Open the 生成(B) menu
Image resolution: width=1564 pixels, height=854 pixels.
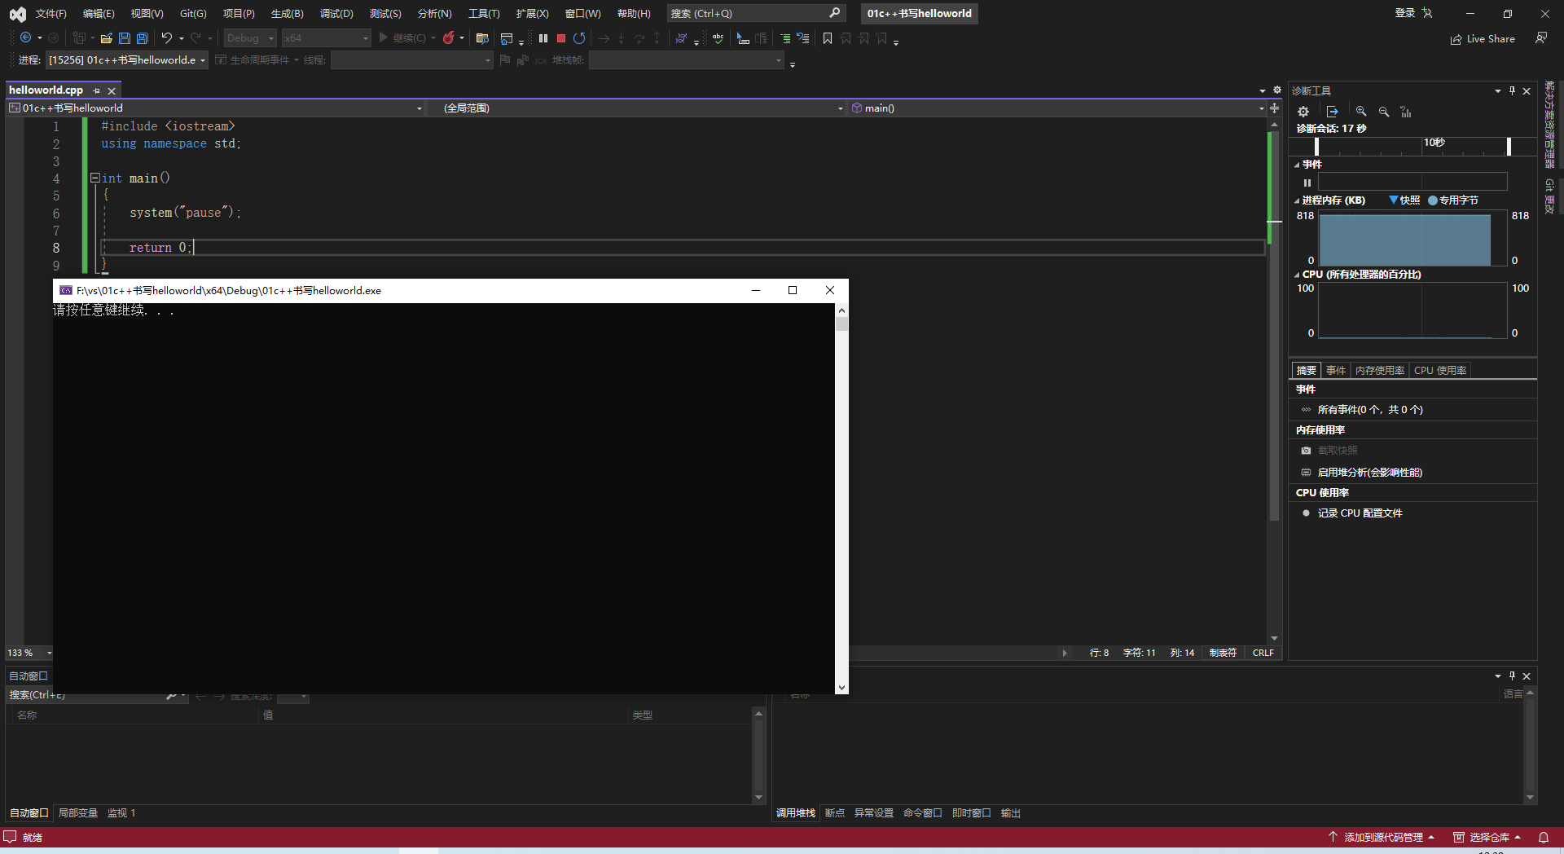[x=287, y=13]
